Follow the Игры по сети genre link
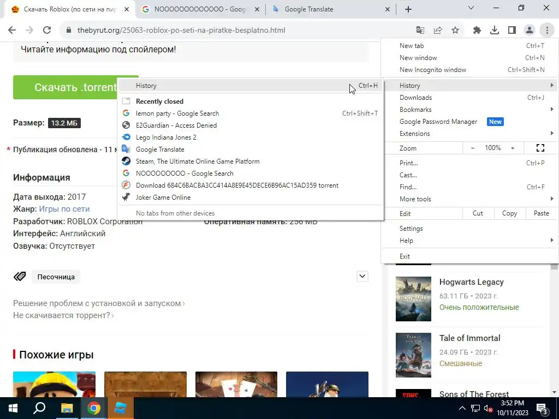This screenshot has height=419, width=559. tap(64, 209)
